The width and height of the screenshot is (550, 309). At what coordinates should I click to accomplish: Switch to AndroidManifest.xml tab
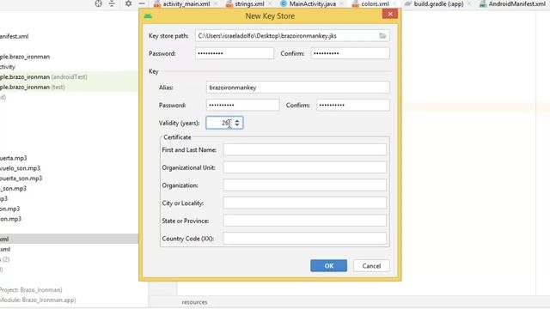click(516, 3)
